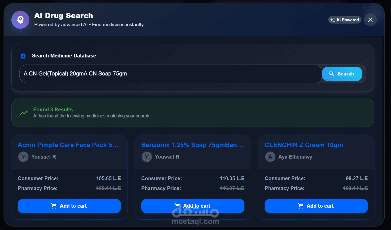Click the AI brain logo icon
391x230 pixels.
coord(20,20)
